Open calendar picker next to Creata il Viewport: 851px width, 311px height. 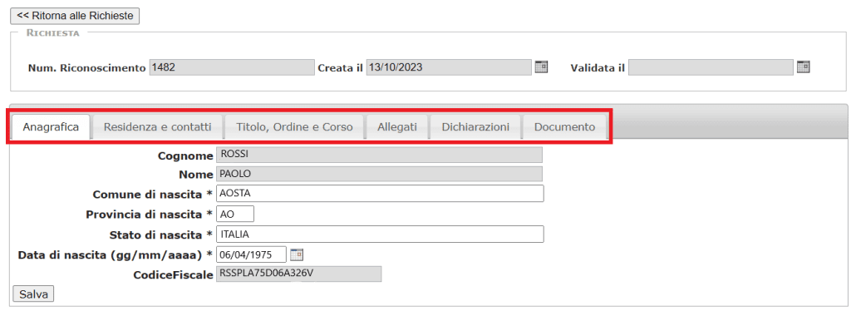tap(541, 67)
